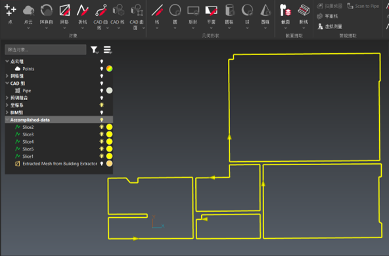Select the Slice5 item in tree
This screenshot has height=256, width=389.
point(28,149)
